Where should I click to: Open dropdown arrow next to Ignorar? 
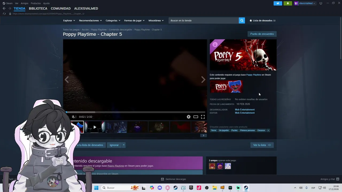(x=123, y=145)
